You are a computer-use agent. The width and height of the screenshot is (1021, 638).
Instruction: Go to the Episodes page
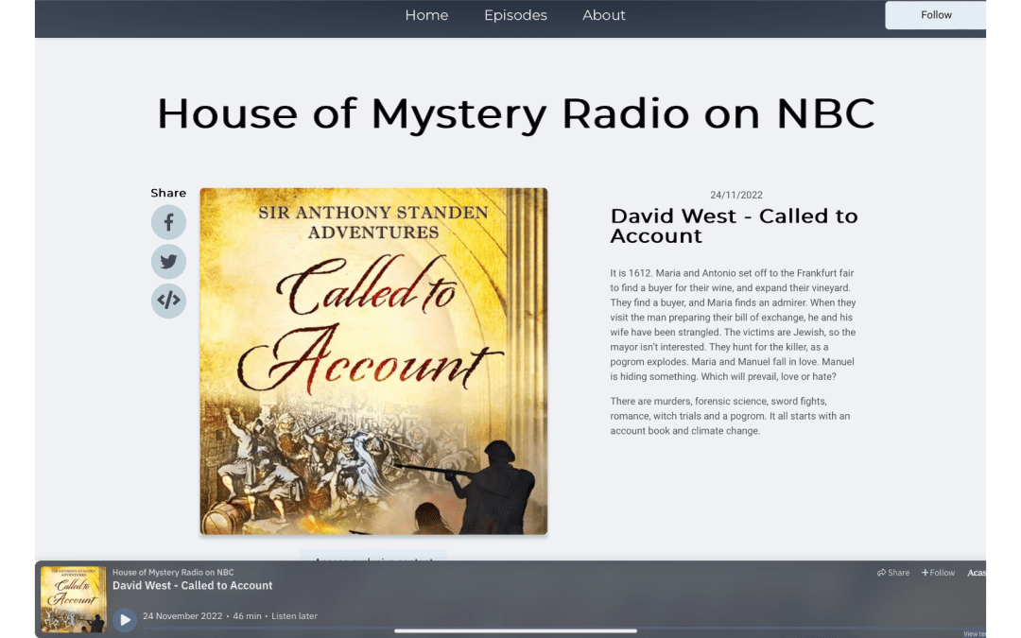click(516, 15)
